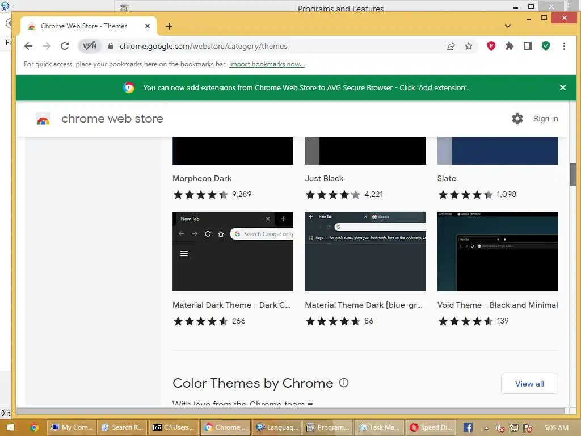Switch to My Com... taskbar window
The width and height of the screenshot is (581, 436).
tap(72, 427)
